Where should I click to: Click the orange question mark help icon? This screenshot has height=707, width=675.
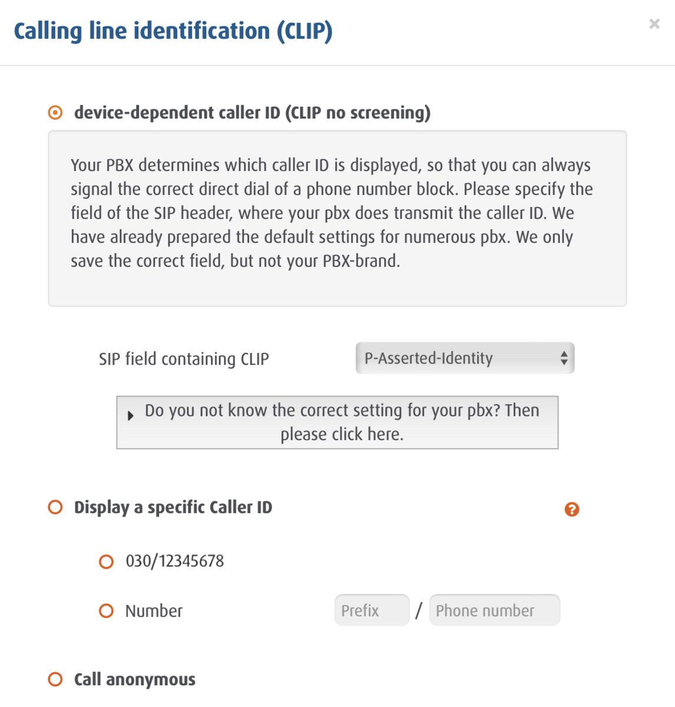click(571, 510)
